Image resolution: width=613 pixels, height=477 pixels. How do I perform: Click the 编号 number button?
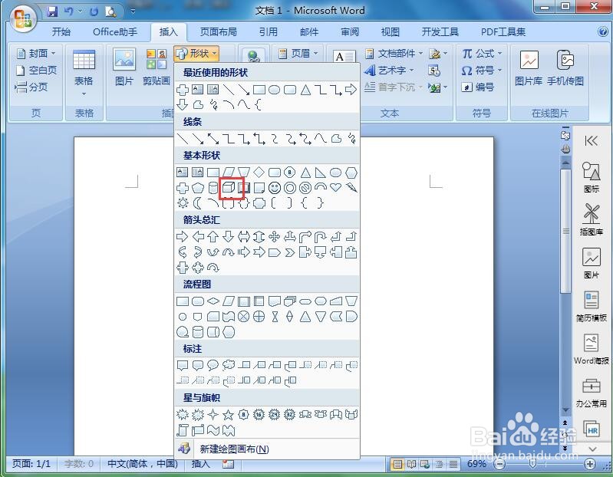coord(478,87)
